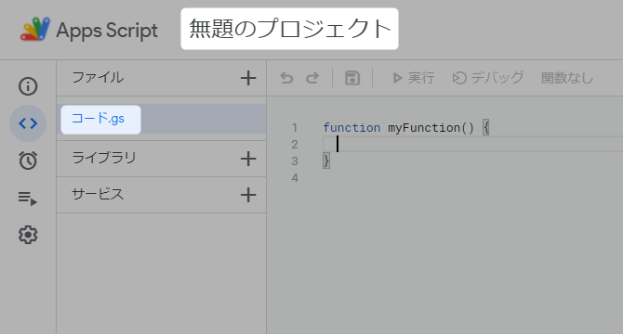Screen dimensions: 623x334
Task: Click the Apps Script logo icon
Action: click(x=35, y=30)
